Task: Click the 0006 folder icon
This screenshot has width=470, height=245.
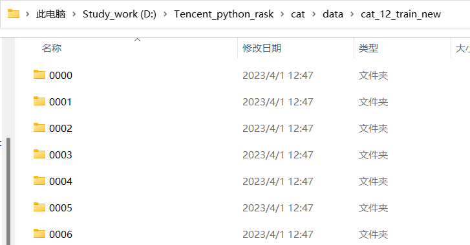Action: (39, 233)
